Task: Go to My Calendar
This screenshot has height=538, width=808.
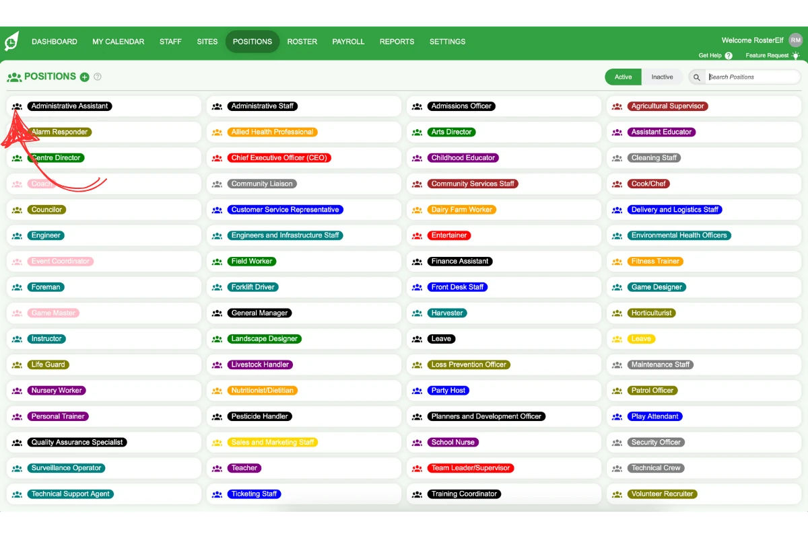Action: click(x=119, y=42)
